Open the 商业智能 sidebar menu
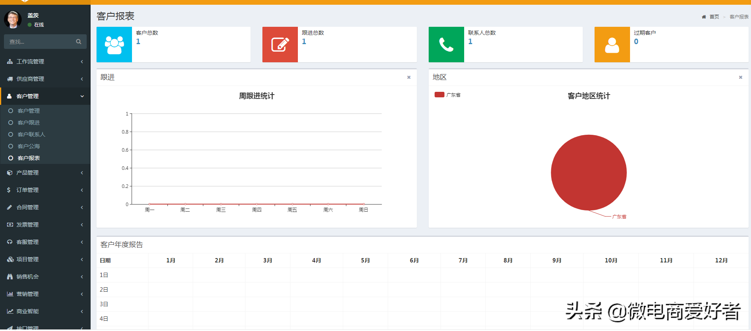This screenshot has height=331, width=751. click(x=45, y=311)
